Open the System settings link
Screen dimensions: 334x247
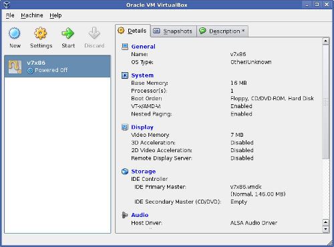tap(142, 75)
